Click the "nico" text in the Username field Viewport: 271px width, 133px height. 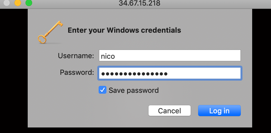(108, 56)
